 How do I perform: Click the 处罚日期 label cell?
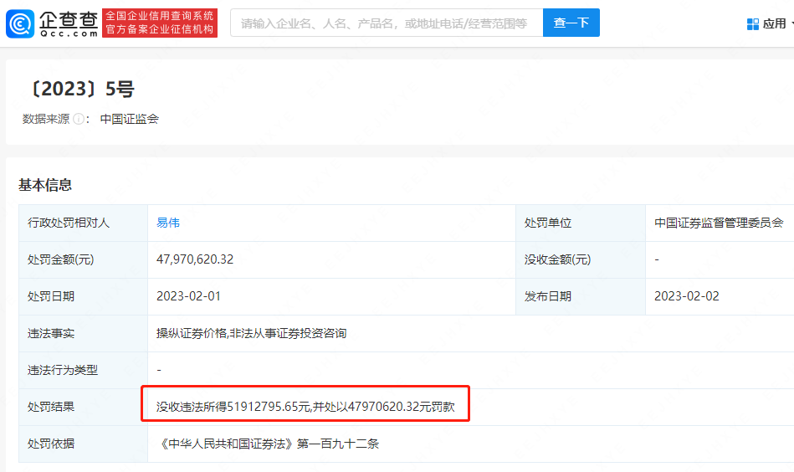[x=83, y=296]
